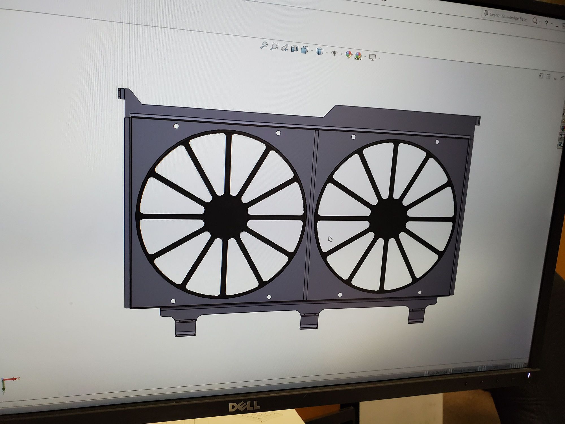This screenshot has height=424, width=565.
Task: Expand the Apply Scene dropdown arrow
Action: pyautogui.click(x=365, y=57)
